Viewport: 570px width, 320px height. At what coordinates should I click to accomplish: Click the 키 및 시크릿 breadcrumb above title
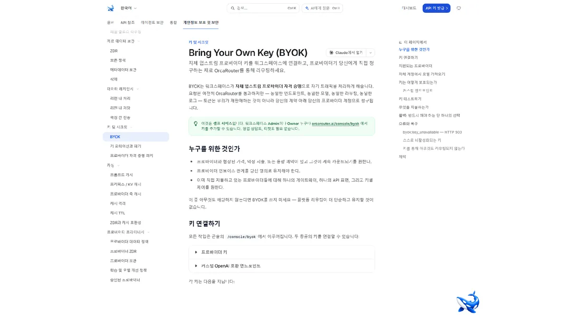(x=199, y=42)
